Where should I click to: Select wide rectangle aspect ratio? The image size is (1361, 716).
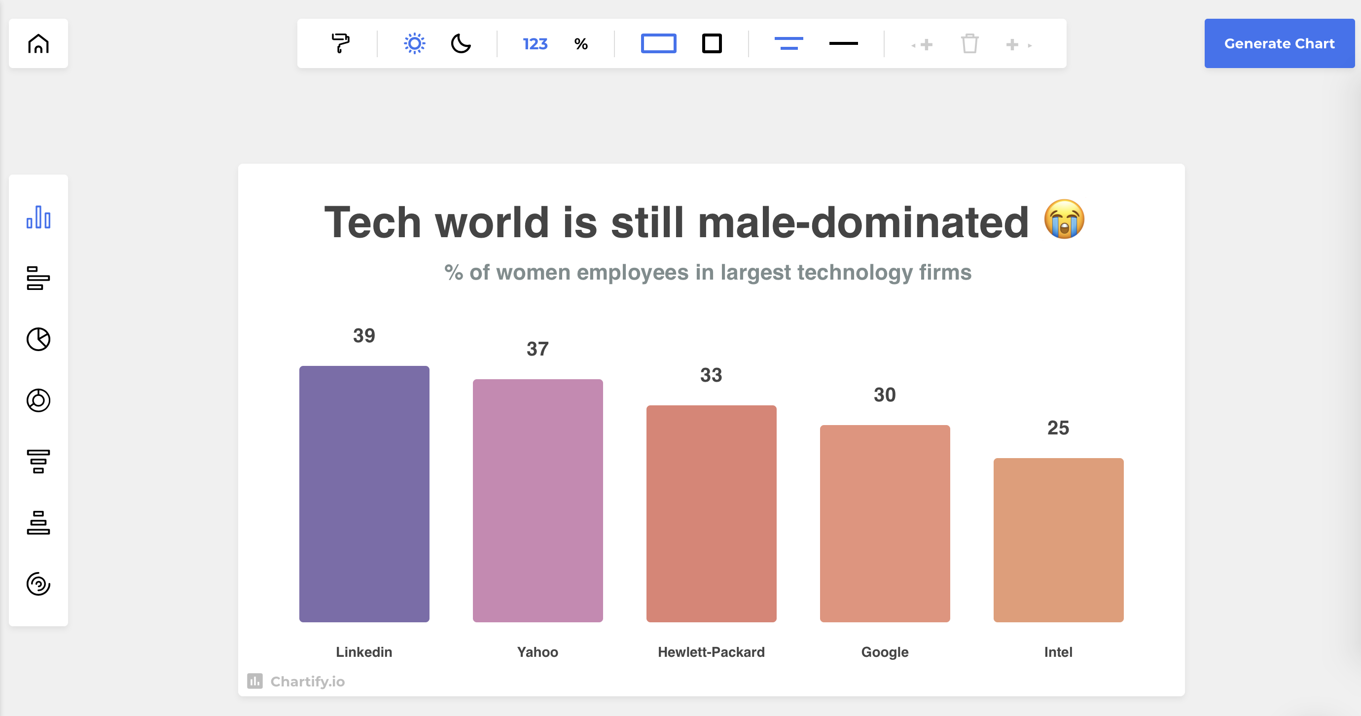pyautogui.click(x=658, y=43)
